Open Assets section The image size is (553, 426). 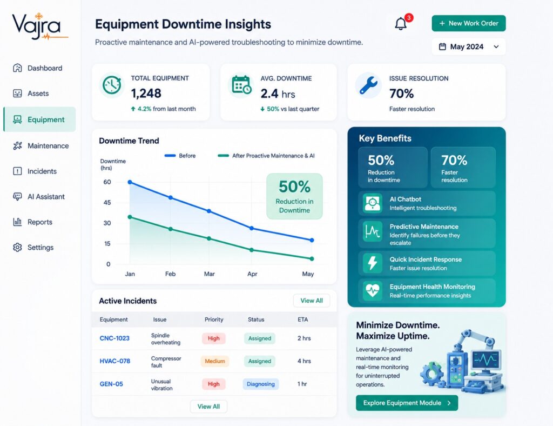[39, 93]
